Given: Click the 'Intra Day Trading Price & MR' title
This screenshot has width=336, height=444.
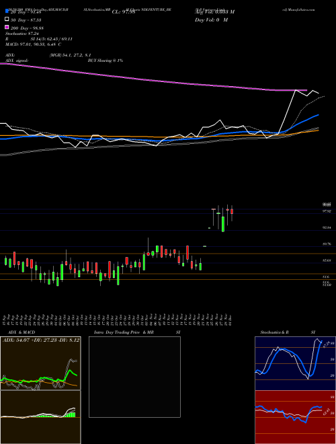Looking at the screenshot, I should point(124,332).
